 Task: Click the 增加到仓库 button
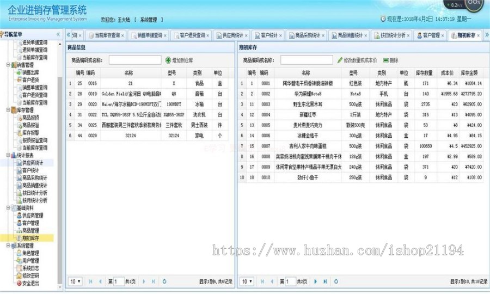[179, 60]
